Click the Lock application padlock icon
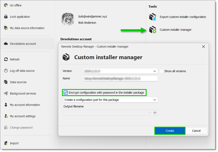The image size is (218, 152). (x=6, y=17)
